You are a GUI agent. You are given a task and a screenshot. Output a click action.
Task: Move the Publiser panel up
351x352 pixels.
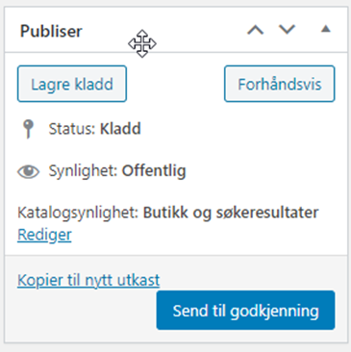[255, 30]
